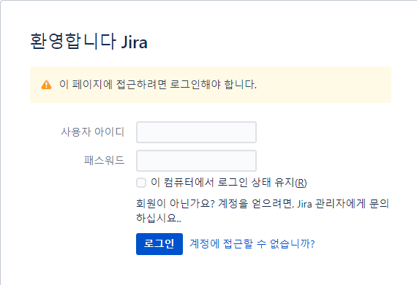Click the blue 로그인 button
The height and width of the screenshot is (285, 417).
(159, 244)
